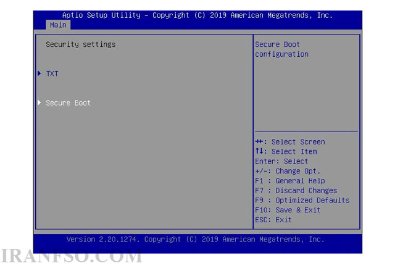Click the 'Enter: Select' hint
The width and height of the screenshot is (395, 263).
point(281,162)
